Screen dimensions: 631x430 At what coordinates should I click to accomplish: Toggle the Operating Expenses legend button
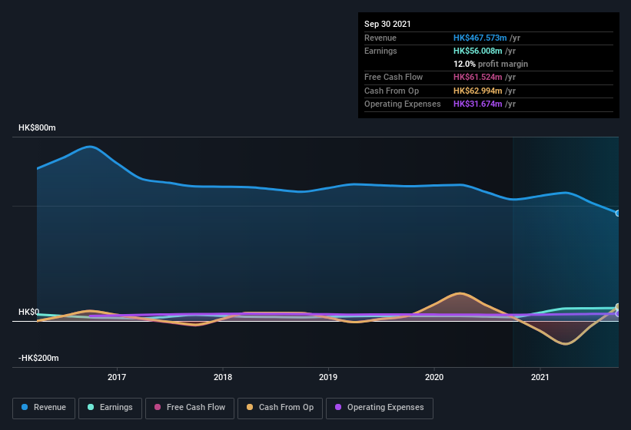(380, 408)
